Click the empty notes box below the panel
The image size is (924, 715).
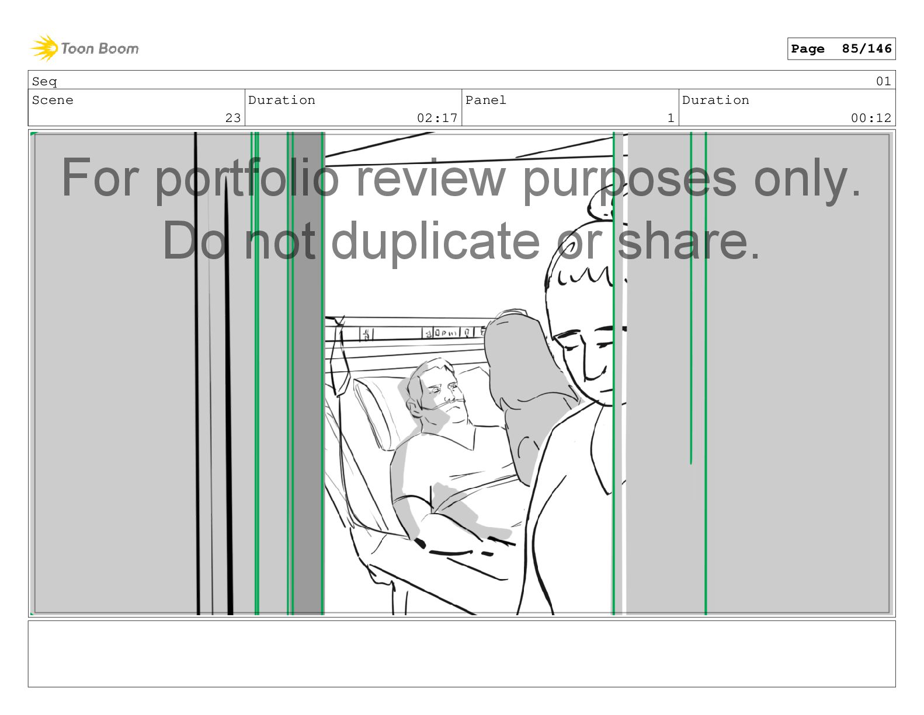(x=461, y=654)
